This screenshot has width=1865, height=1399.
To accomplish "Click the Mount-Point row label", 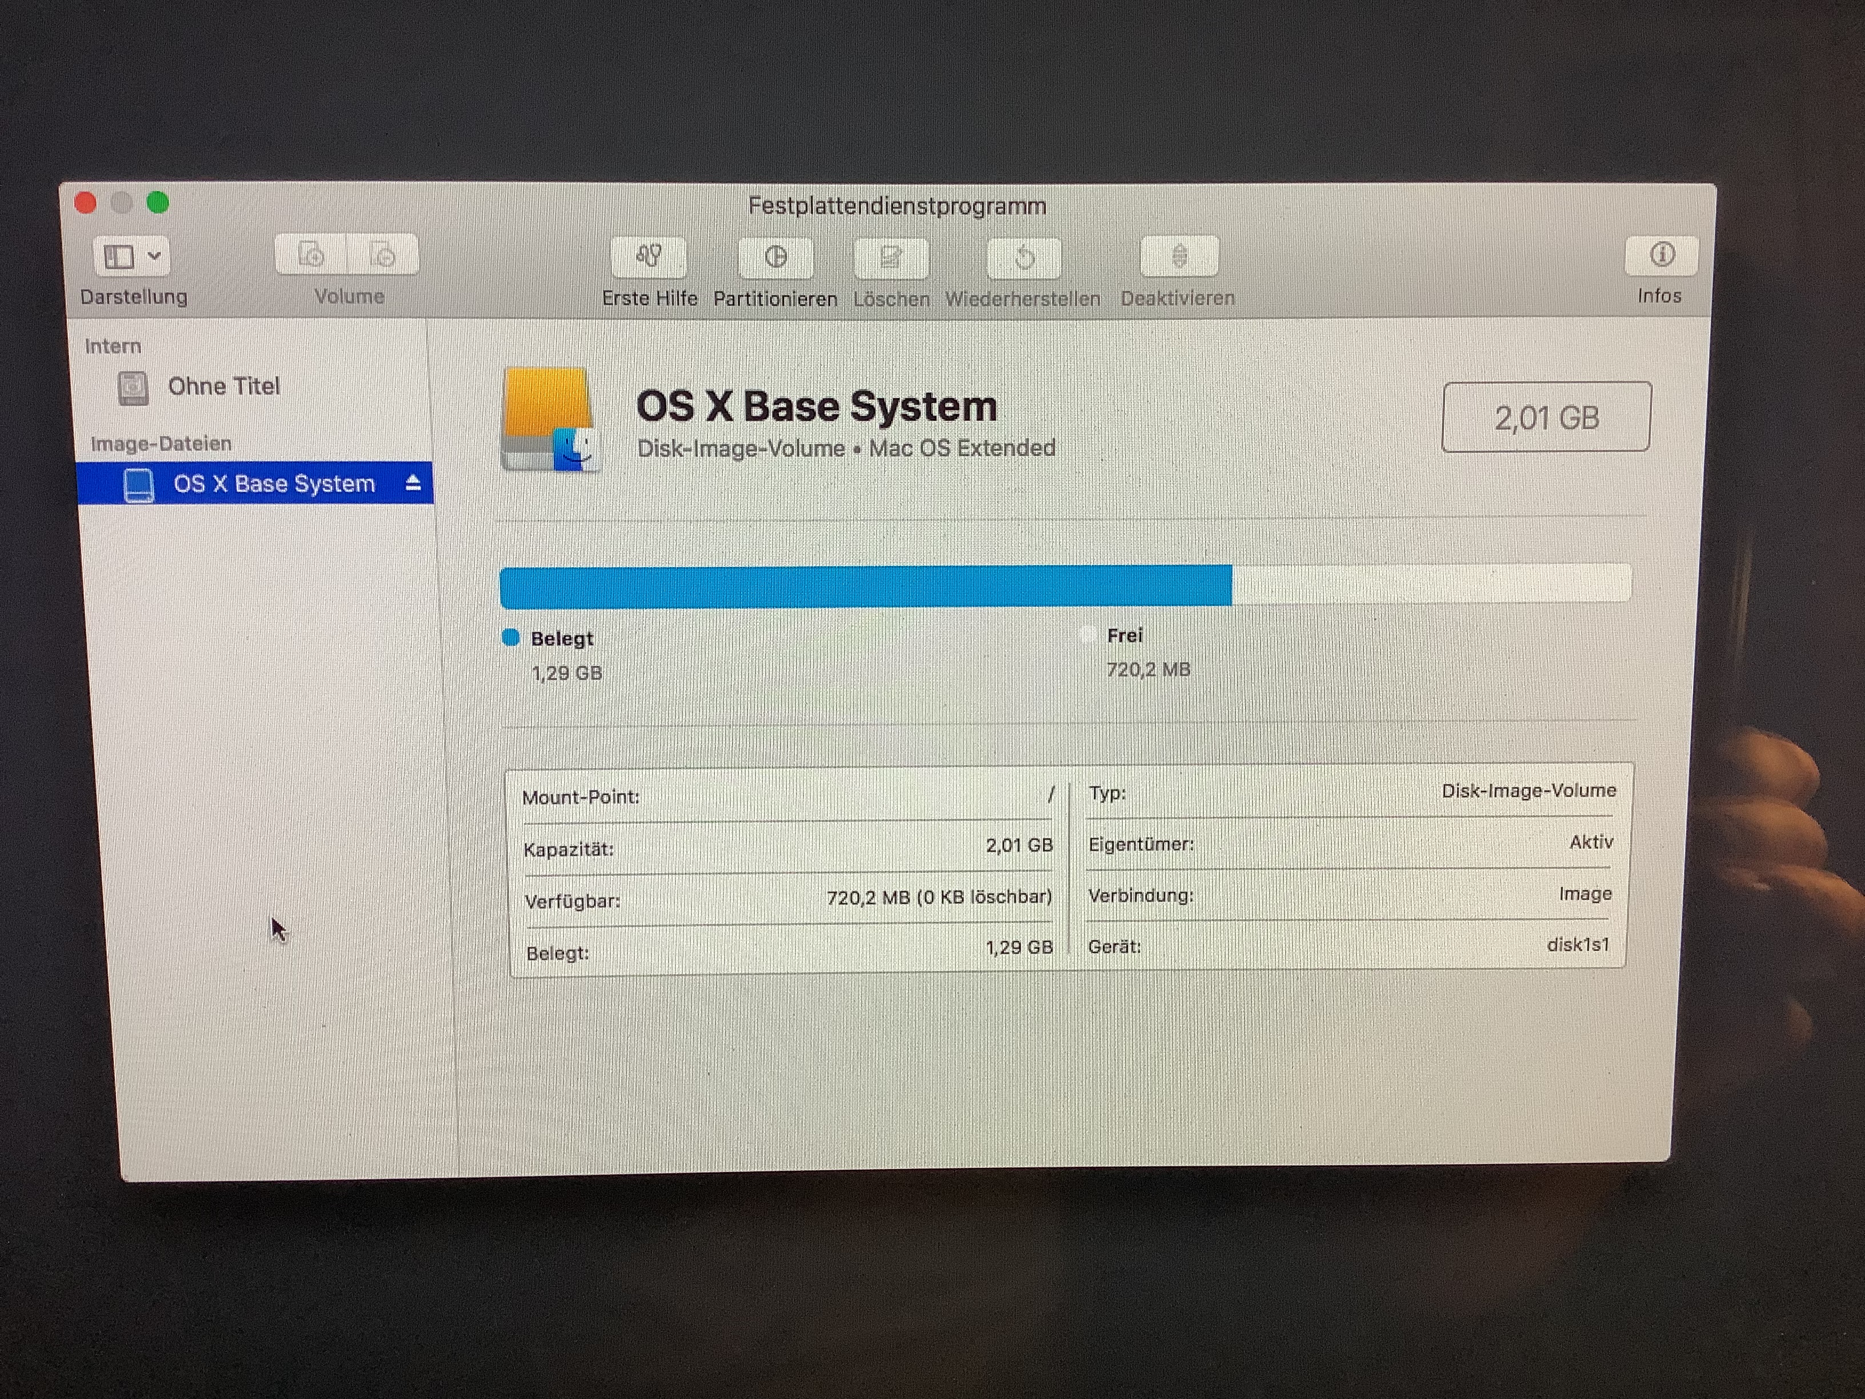I will coord(581,797).
